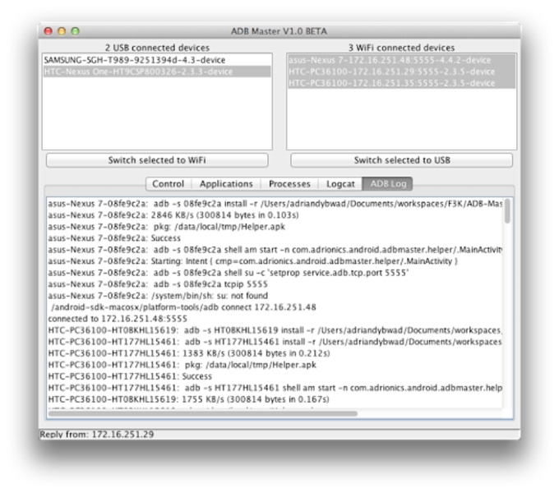Click log line '1383 KB/s (300814 bytes in 0.212s)'
Image resolution: width=559 pixels, height=493 pixels.
(189, 353)
